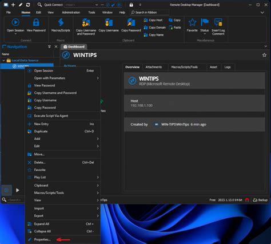Choose Delete from context menu
This screenshot has width=271, height=244.
(x=62, y=163)
